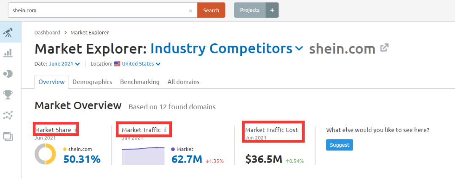The height and width of the screenshot is (179, 455).
Task: Click the stacked windows sidebar icon
Action: point(8,136)
